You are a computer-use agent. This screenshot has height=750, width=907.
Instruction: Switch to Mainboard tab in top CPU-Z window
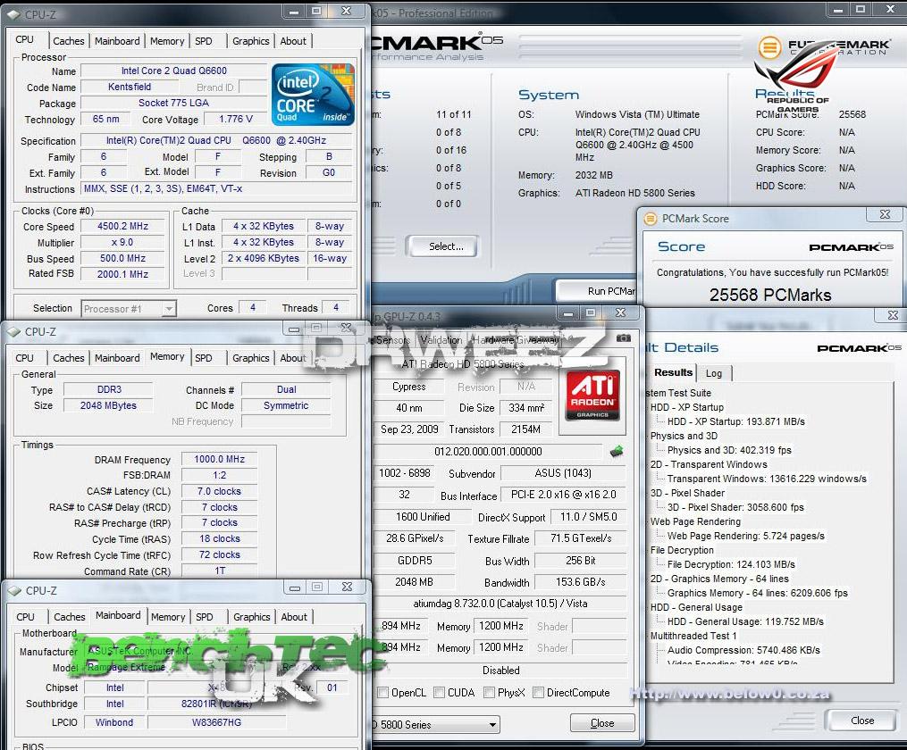tap(117, 41)
